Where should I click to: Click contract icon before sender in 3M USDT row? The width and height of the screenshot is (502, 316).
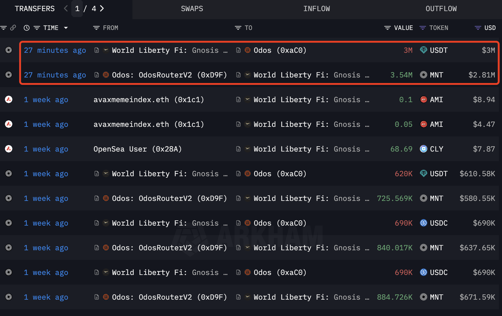pos(97,50)
